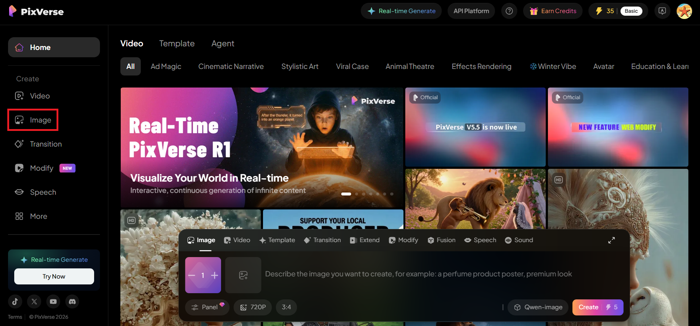
Task: Select the Ad Magic category
Action: pyautogui.click(x=166, y=66)
